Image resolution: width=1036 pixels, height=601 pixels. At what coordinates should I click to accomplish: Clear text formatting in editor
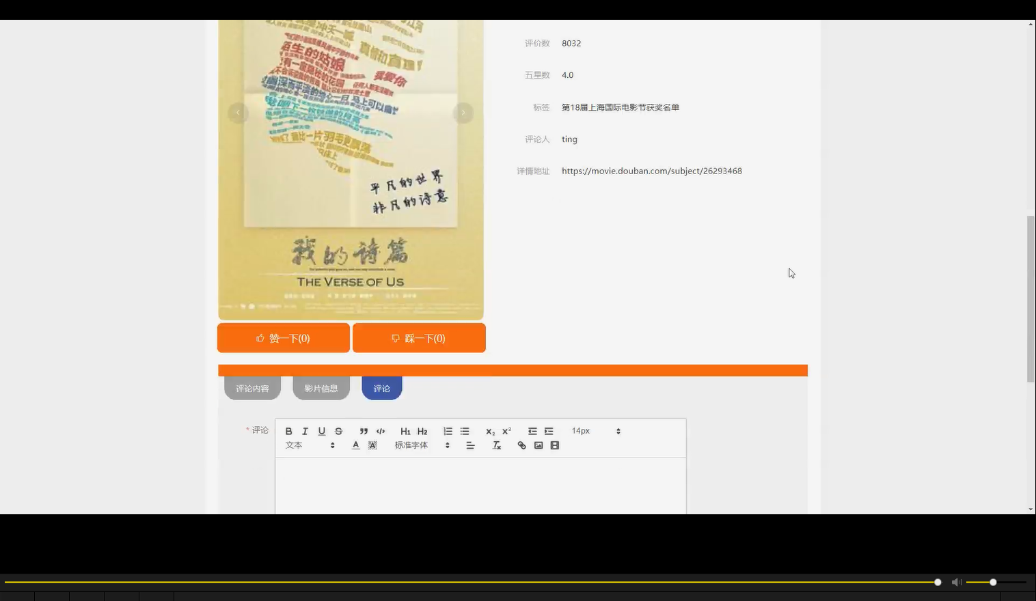pos(497,445)
